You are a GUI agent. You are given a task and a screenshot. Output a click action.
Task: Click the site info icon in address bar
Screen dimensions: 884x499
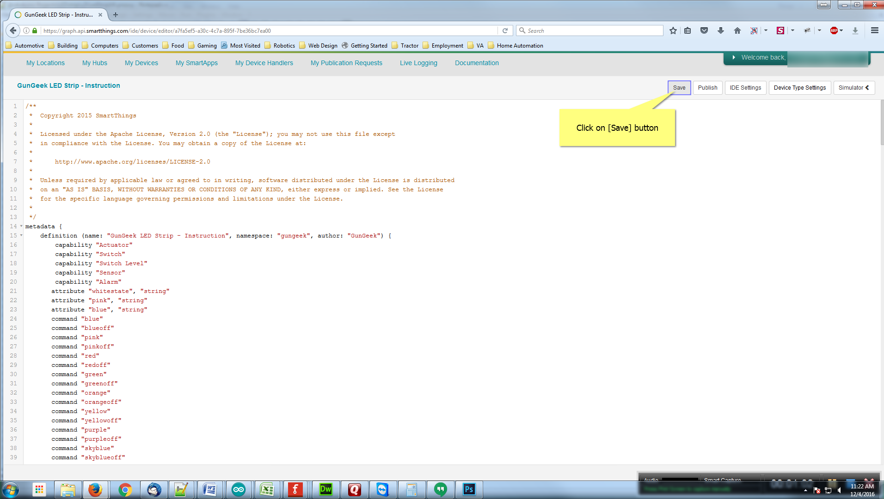click(26, 30)
